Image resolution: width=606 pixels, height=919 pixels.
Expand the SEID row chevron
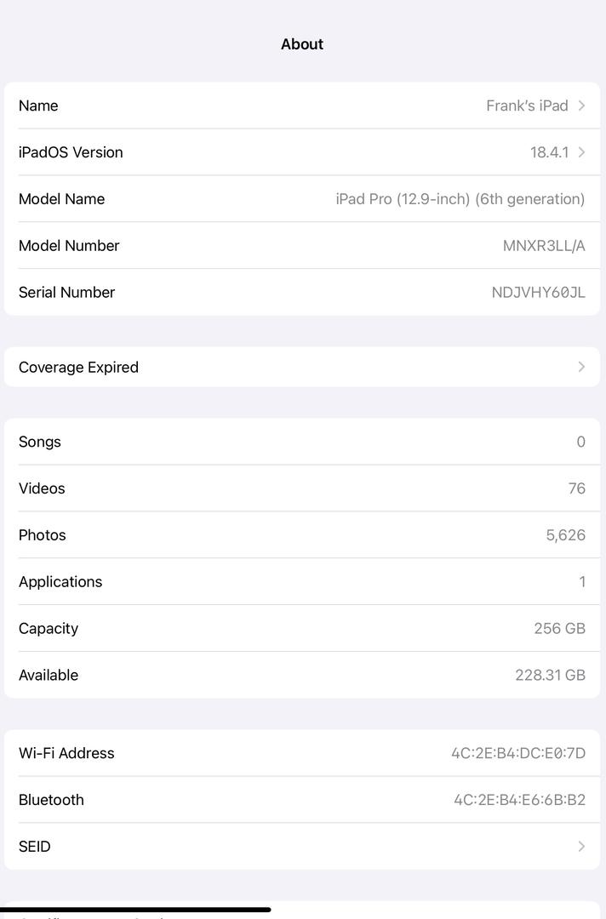coord(582,847)
